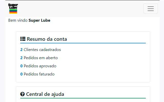
Task: Click the question mark icon beside Central de ajuda
Action: [22, 94]
